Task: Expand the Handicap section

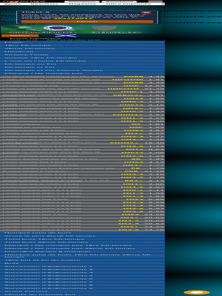Action: click(82, 51)
